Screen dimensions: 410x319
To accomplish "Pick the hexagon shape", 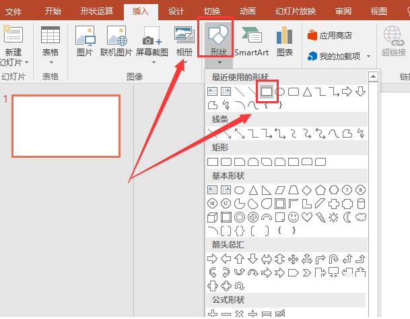I will tap(334, 190).
